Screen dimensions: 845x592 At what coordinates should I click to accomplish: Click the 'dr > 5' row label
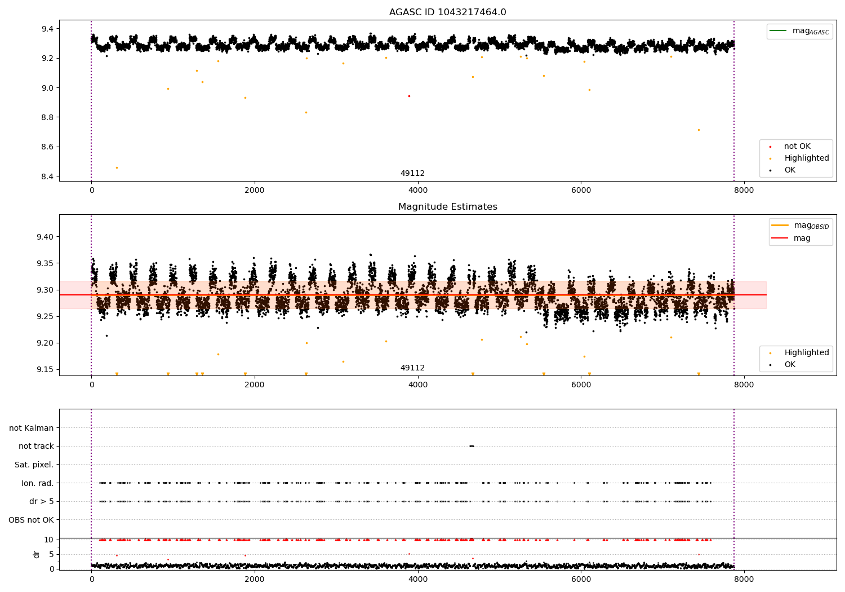coord(42,502)
